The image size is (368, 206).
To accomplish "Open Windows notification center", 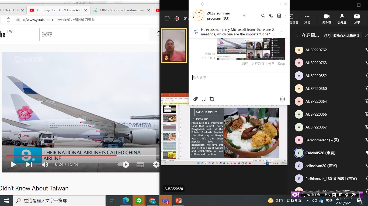I will (x=359, y=201).
